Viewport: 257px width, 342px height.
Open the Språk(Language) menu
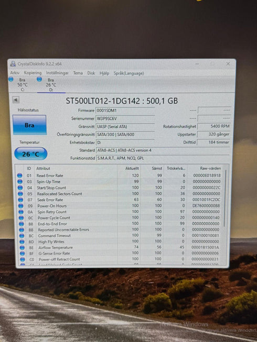click(x=128, y=73)
